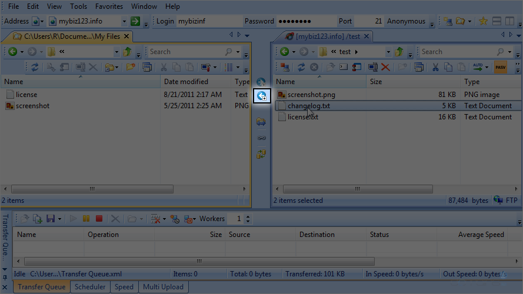Click the highlighted download transfer arrow between panes

[x=261, y=96]
